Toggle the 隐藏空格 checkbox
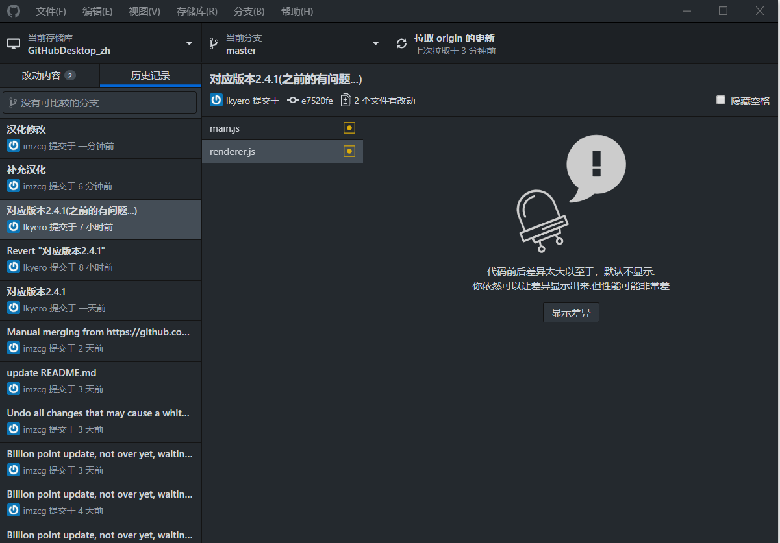Viewport: 780px width, 543px height. coord(720,100)
